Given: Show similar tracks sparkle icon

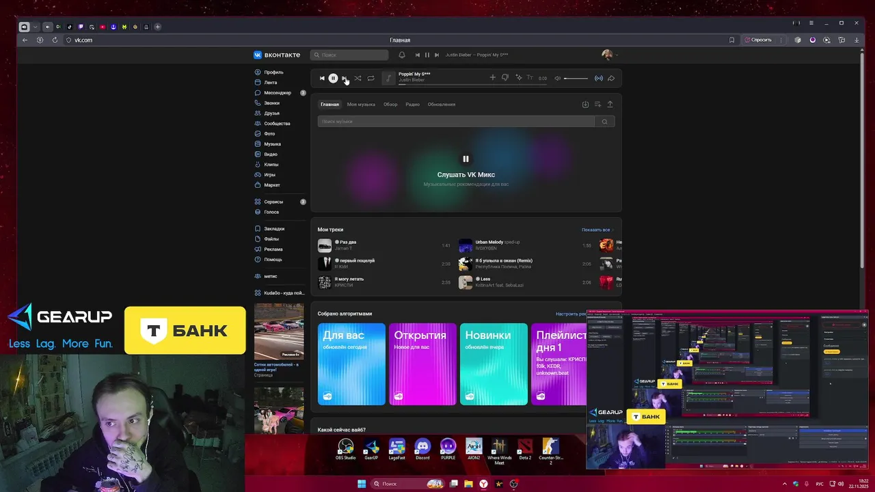Looking at the screenshot, I should 518,78.
